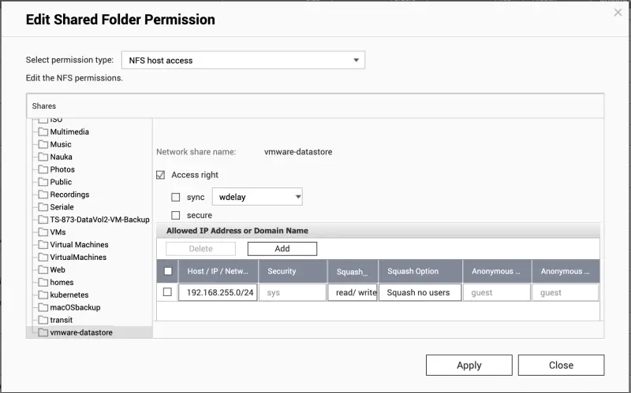Screen dimensions: 631x393
Task: Open the Squash no users option cell
Action: pyautogui.click(x=420, y=292)
